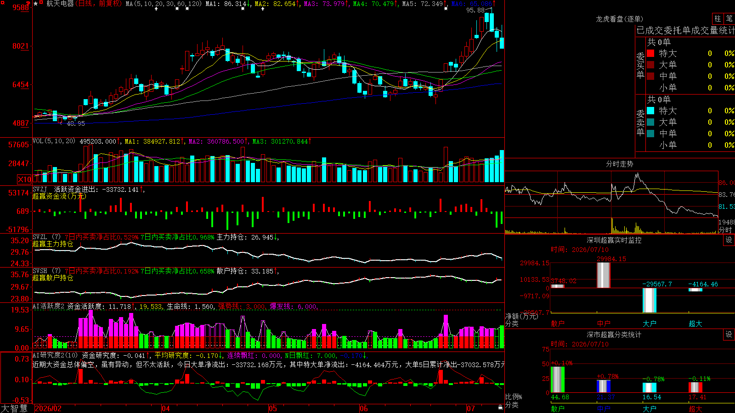Click the 深市超赢分类统计 panel title
This screenshot has width=735, height=413.
coord(614,335)
